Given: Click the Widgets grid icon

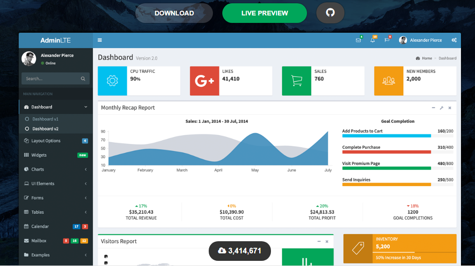Looking at the screenshot, I should pyautogui.click(x=26, y=155).
